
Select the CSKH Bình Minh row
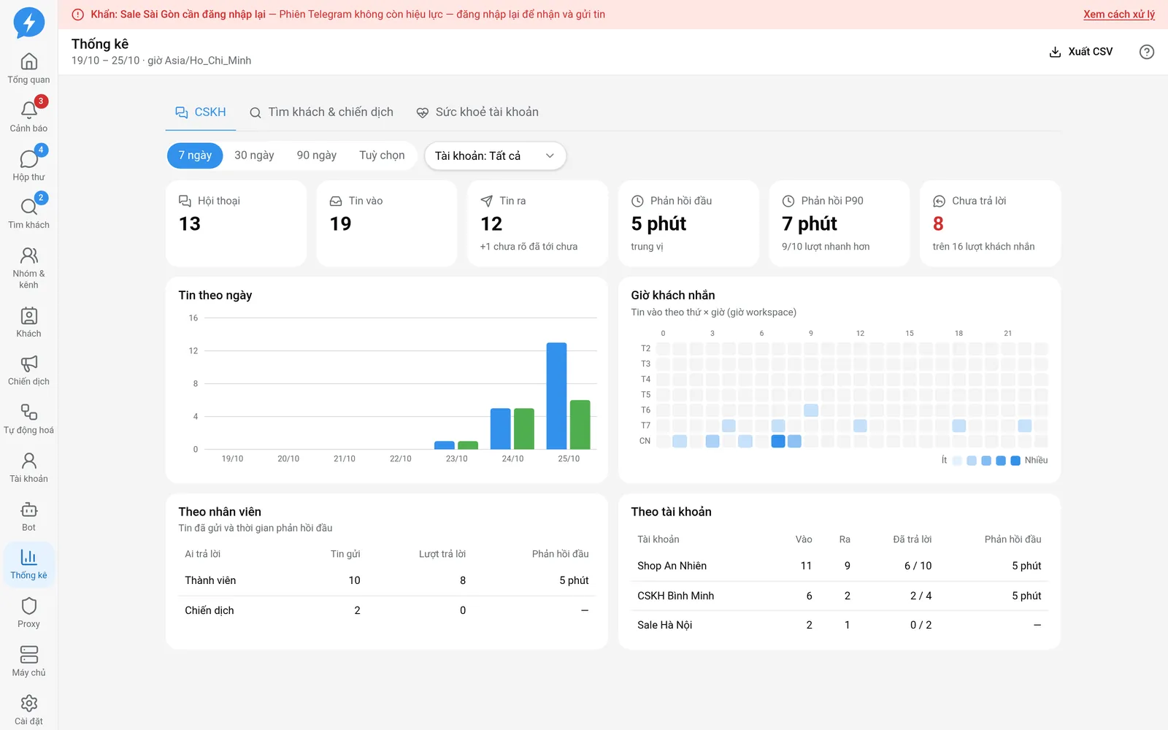pyautogui.click(x=839, y=596)
